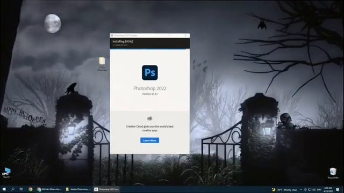Image resolution: width=344 pixels, height=193 pixels.
Task: Click the network tray icon
Action: [310, 190]
